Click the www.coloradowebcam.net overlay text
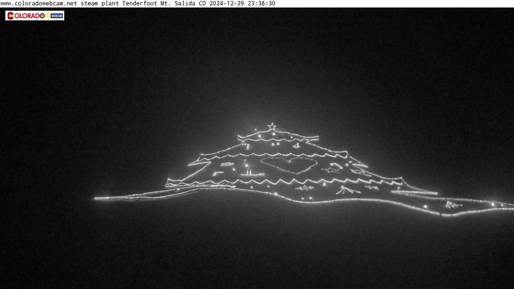 point(39,3)
